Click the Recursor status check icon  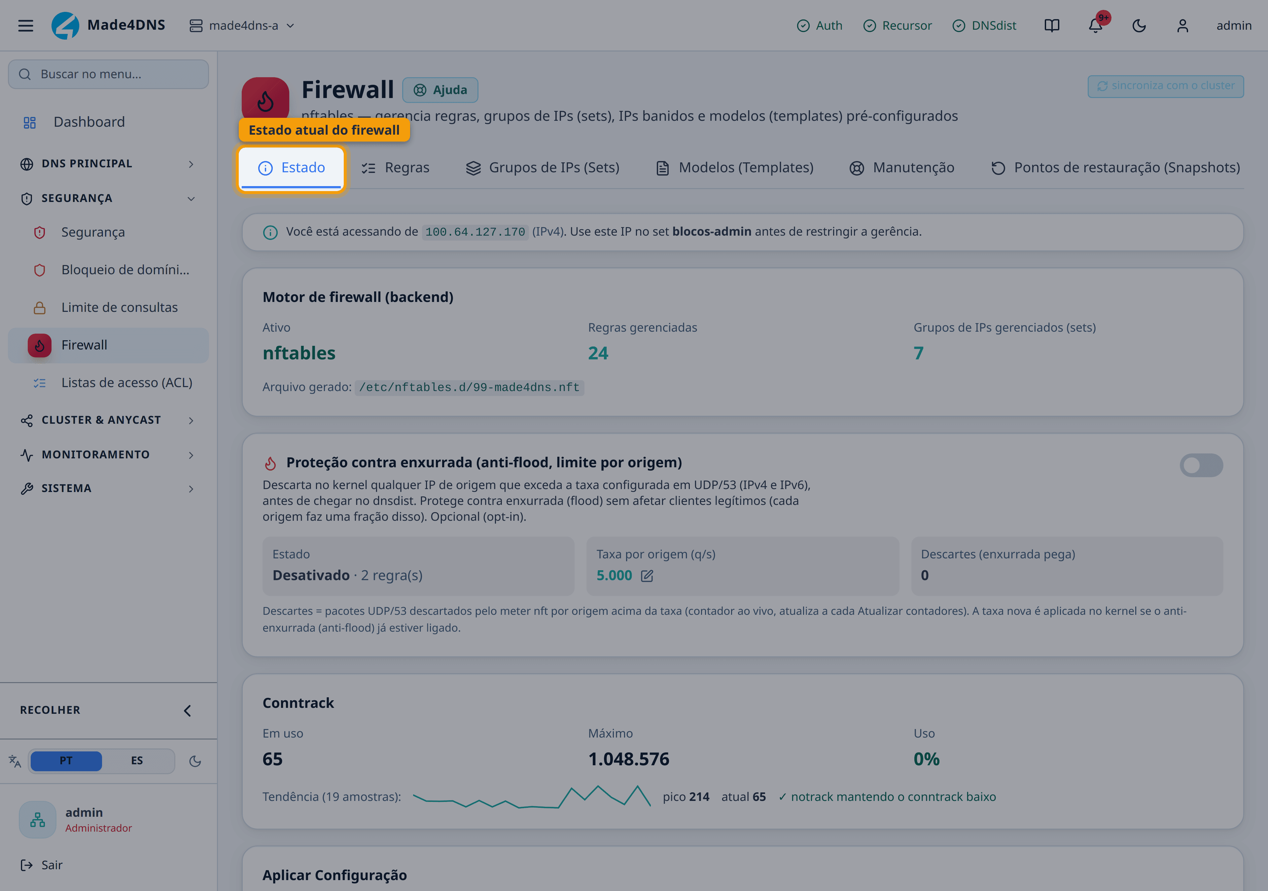coord(869,26)
